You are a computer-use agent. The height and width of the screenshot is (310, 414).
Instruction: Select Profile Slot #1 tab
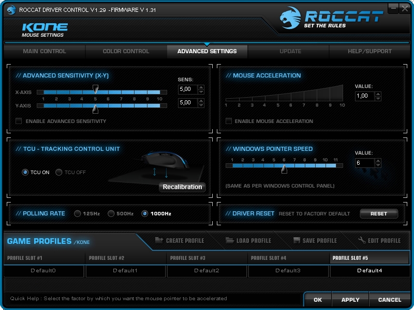coord(44,258)
